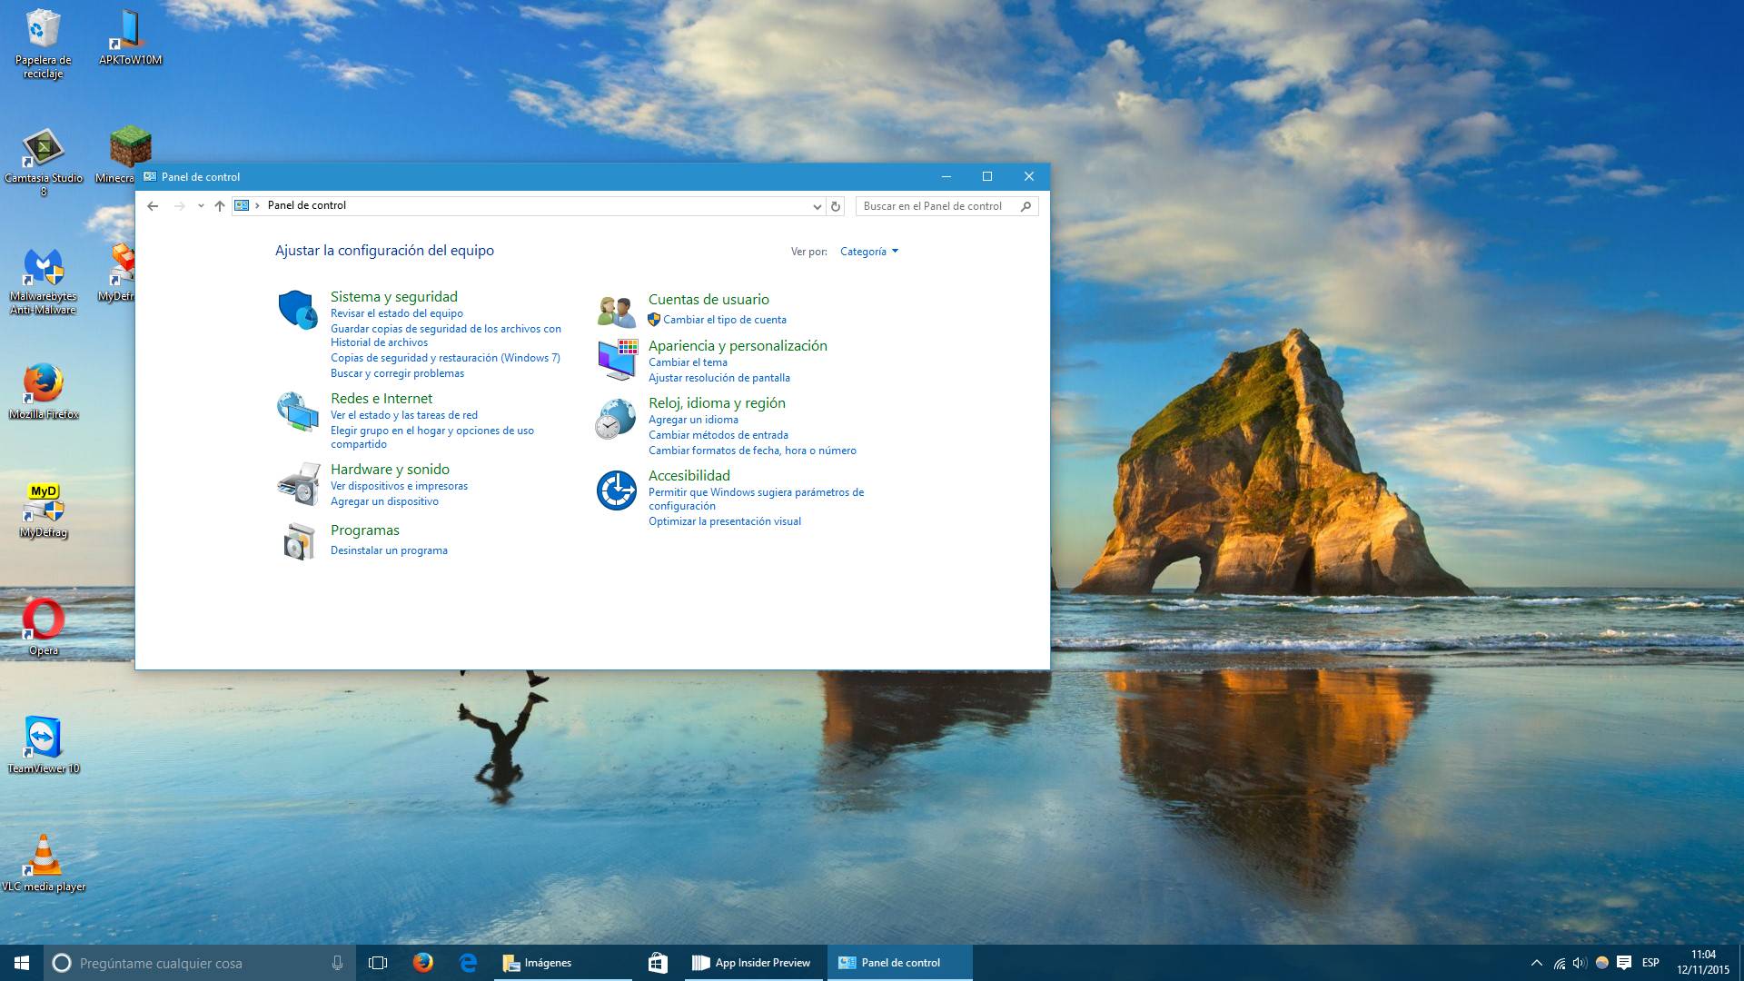Viewport: 1744px width, 981px height.
Task: Expand the address bar history dropdown
Action: click(817, 206)
